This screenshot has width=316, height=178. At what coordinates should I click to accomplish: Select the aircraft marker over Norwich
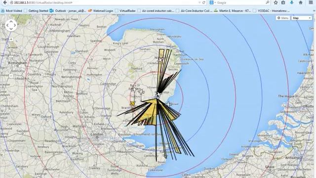click(160, 60)
